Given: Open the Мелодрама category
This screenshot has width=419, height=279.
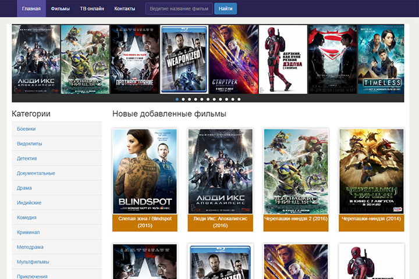Looking at the screenshot, I should pyautogui.click(x=57, y=247).
